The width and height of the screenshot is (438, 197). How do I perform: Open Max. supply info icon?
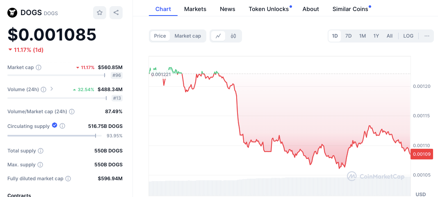pyautogui.click(x=40, y=165)
